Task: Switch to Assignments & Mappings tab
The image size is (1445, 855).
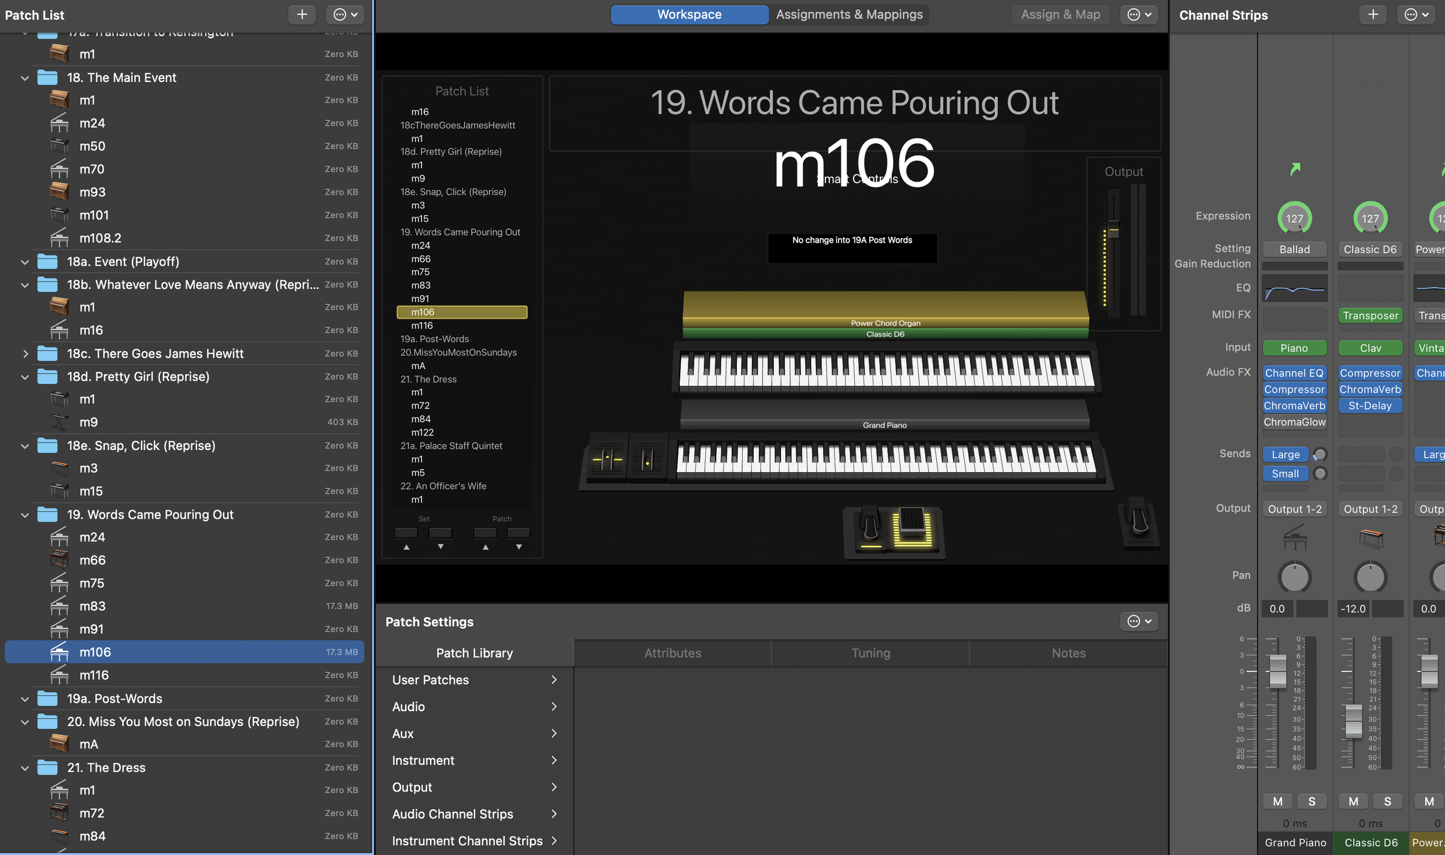Action: coord(849,14)
